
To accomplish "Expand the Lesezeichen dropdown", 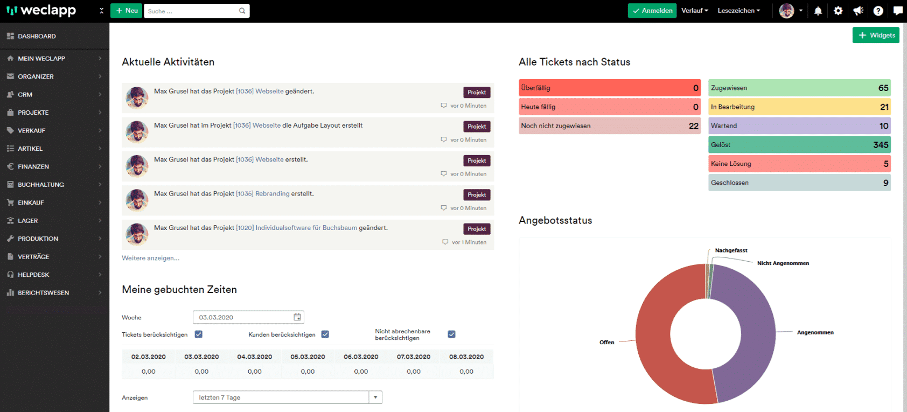I will point(738,11).
